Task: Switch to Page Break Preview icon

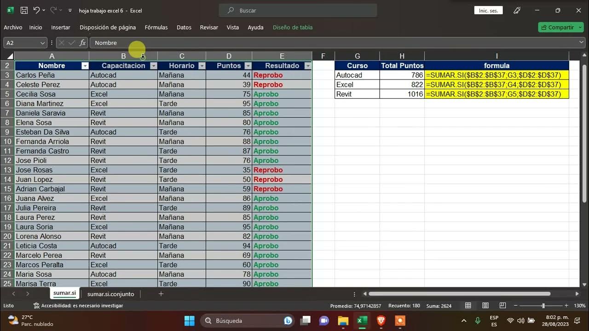Action: click(502, 306)
